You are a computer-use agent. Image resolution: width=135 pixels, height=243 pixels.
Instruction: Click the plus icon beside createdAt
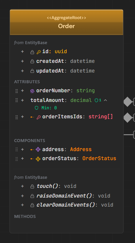tap(22, 61)
